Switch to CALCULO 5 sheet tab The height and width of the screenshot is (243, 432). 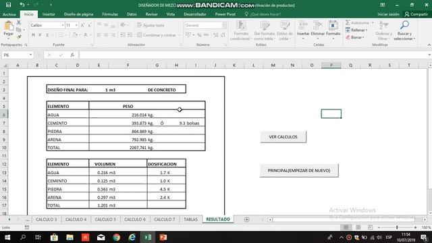(105, 219)
